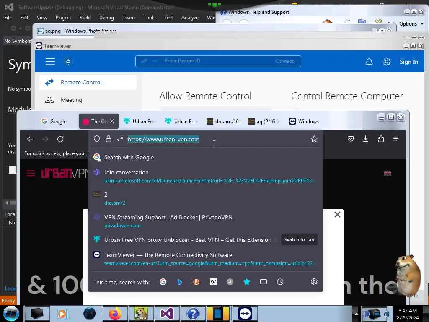Switch to dro.pm/10 tab
The width and height of the screenshot is (429, 322).
coord(222,121)
